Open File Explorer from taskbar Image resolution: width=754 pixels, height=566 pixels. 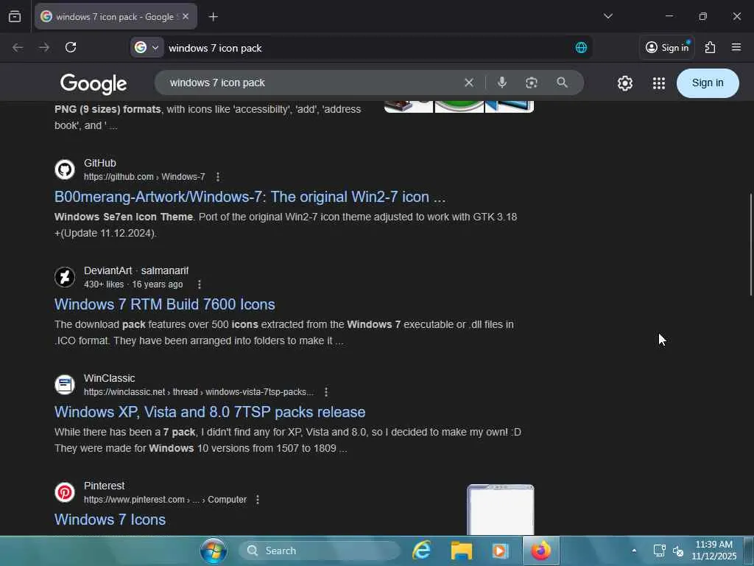coord(461,551)
